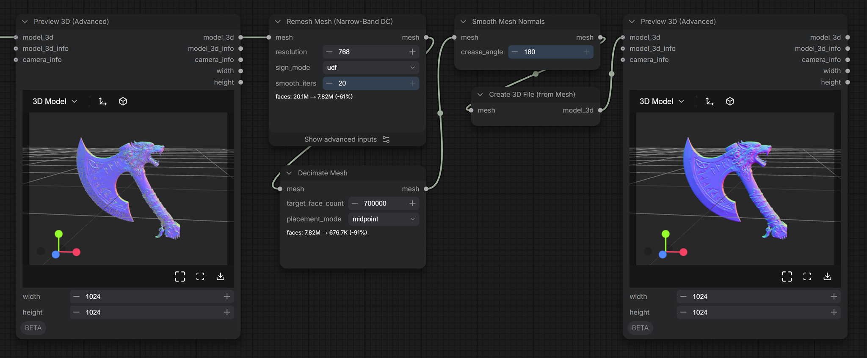Click the smooth_iters value field showing 20
The width and height of the screenshot is (867, 358).
[371, 83]
